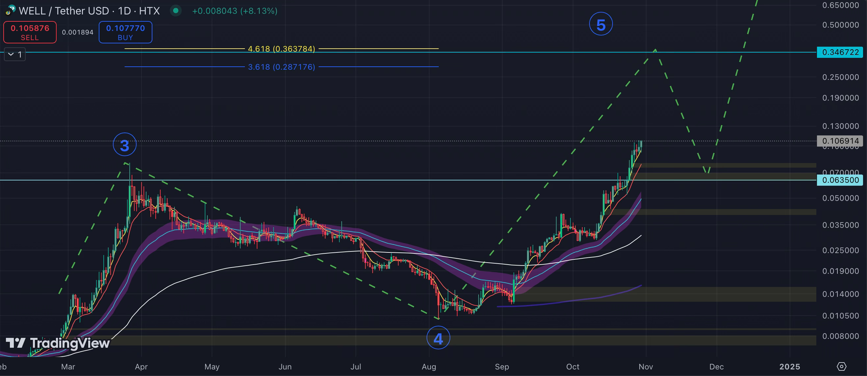The width and height of the screenshot is (867, 376).
Task: Click the 0.063500 horizontal line price tag
Action: tap(839, 180)
